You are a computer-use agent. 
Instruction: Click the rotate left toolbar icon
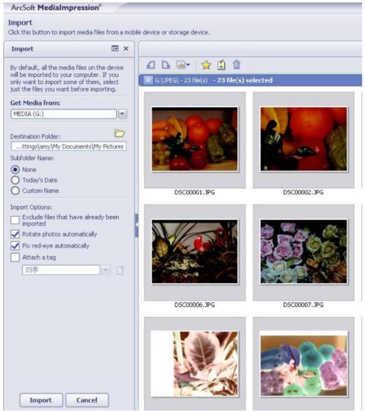coord(150,64)
